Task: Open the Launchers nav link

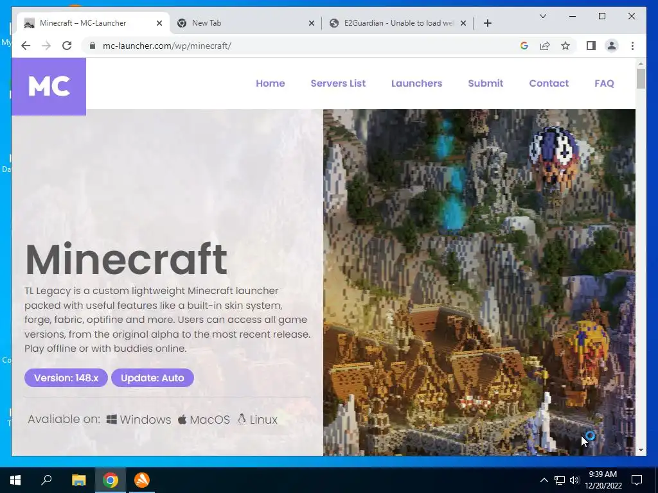Action: click(x=416, y=83)
